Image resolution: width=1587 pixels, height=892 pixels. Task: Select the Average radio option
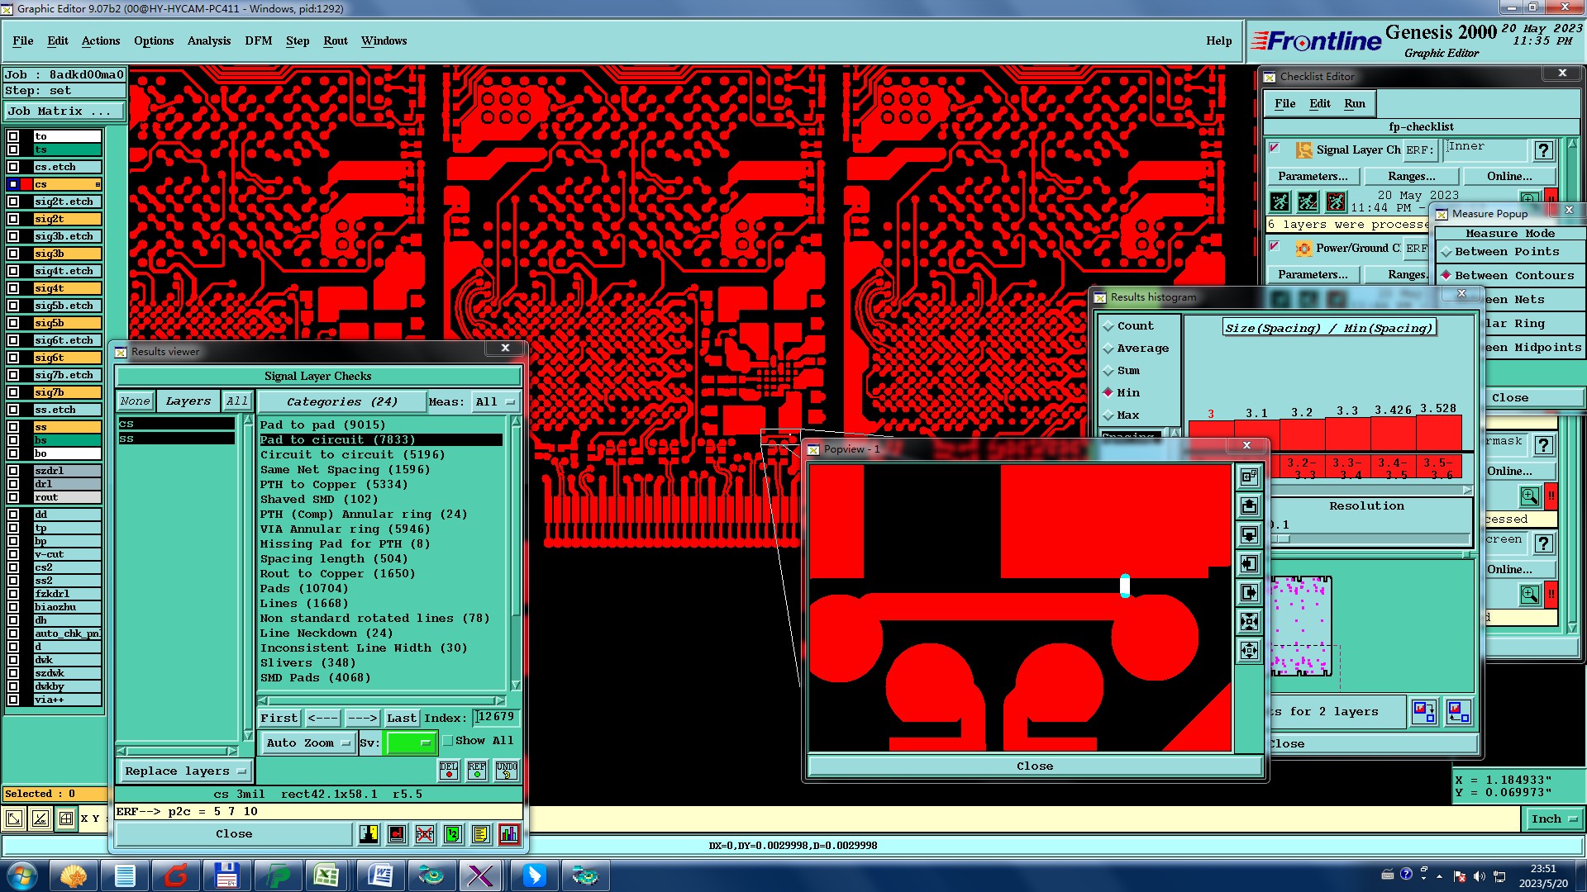tap(1108, 349)
